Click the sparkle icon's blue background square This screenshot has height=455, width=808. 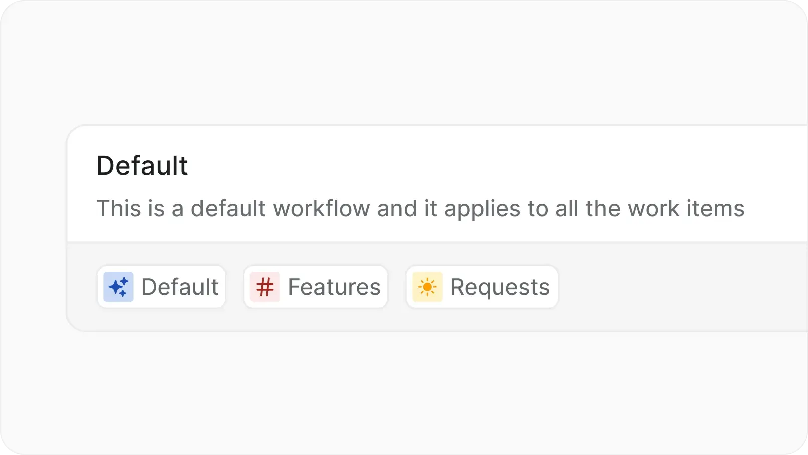[118, 287]
